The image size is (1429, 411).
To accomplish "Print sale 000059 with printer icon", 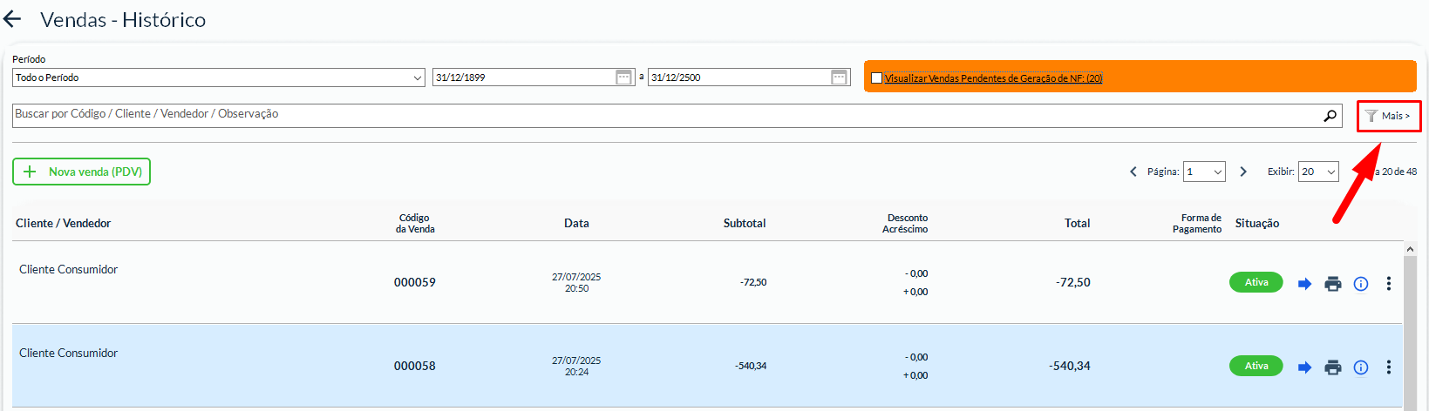I will point(1332,283).
